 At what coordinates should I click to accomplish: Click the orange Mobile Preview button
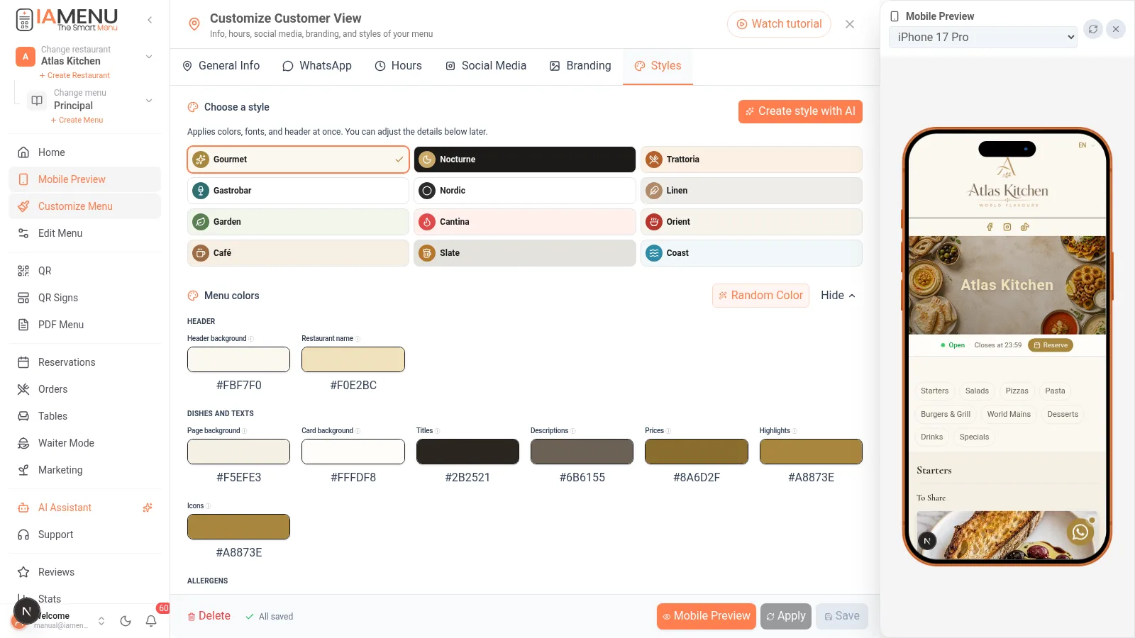707,616
